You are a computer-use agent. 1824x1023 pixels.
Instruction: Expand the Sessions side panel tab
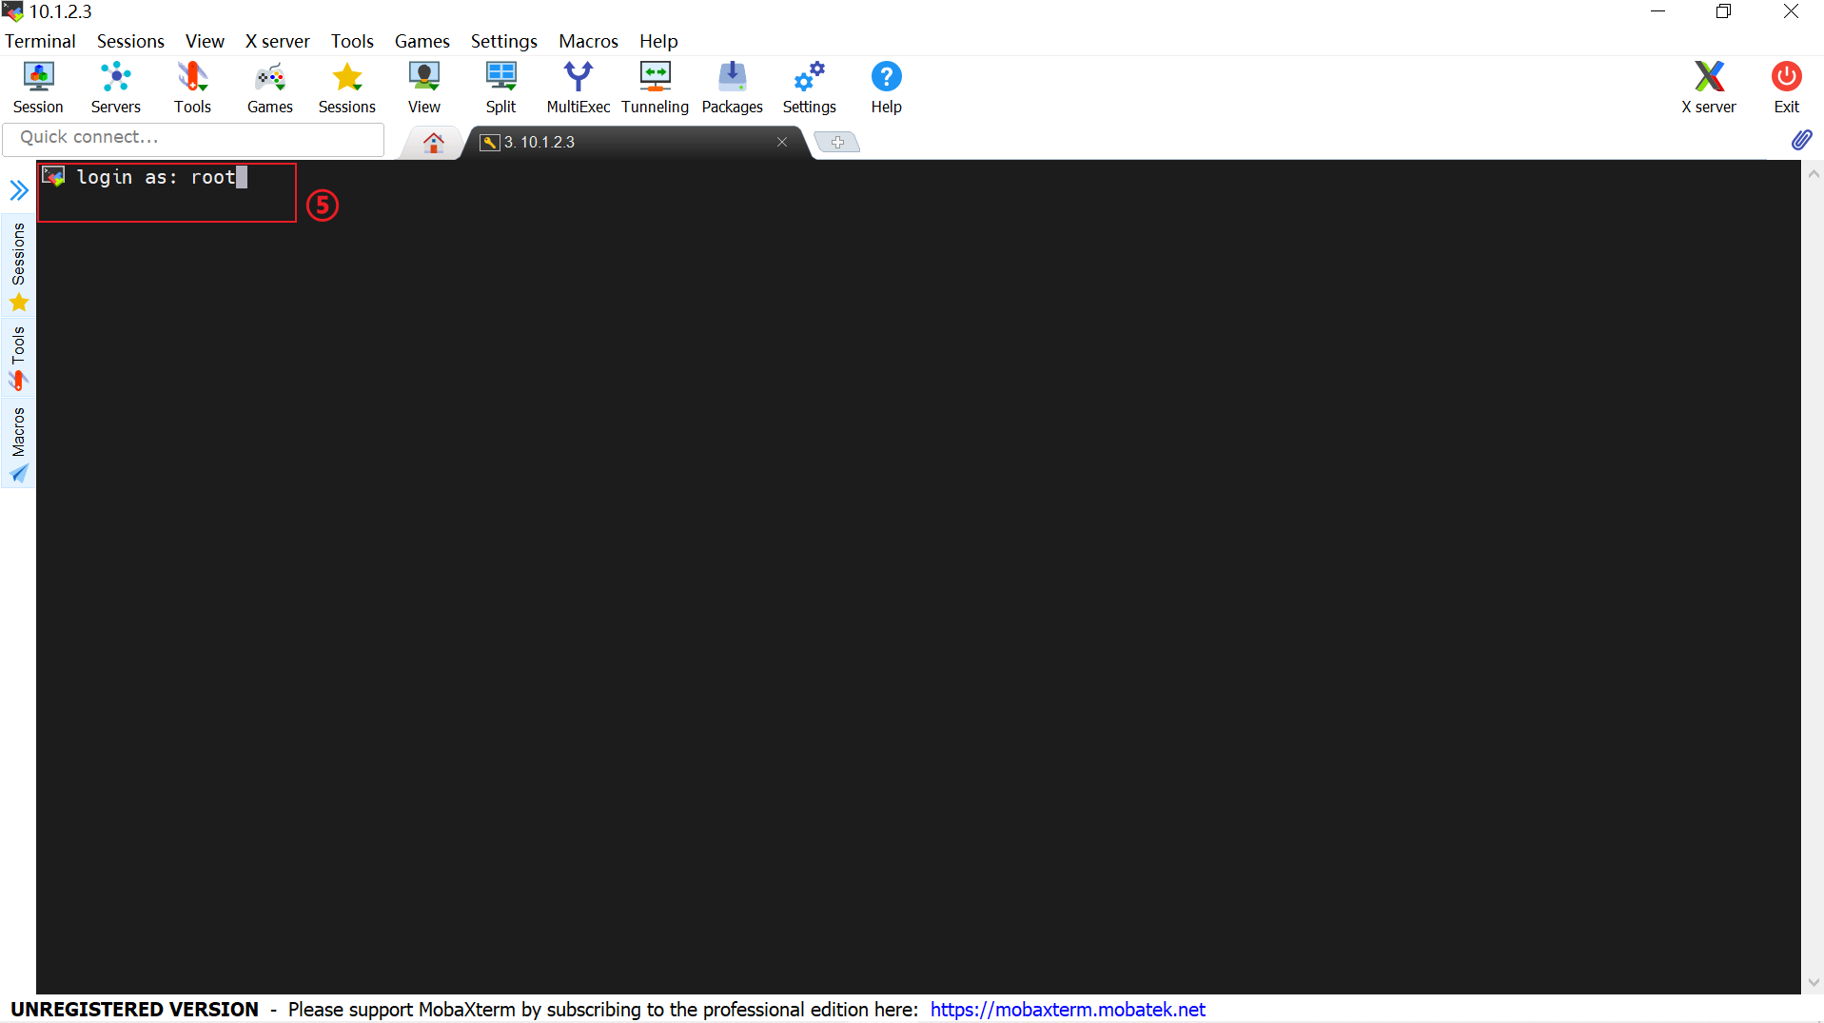19,266
